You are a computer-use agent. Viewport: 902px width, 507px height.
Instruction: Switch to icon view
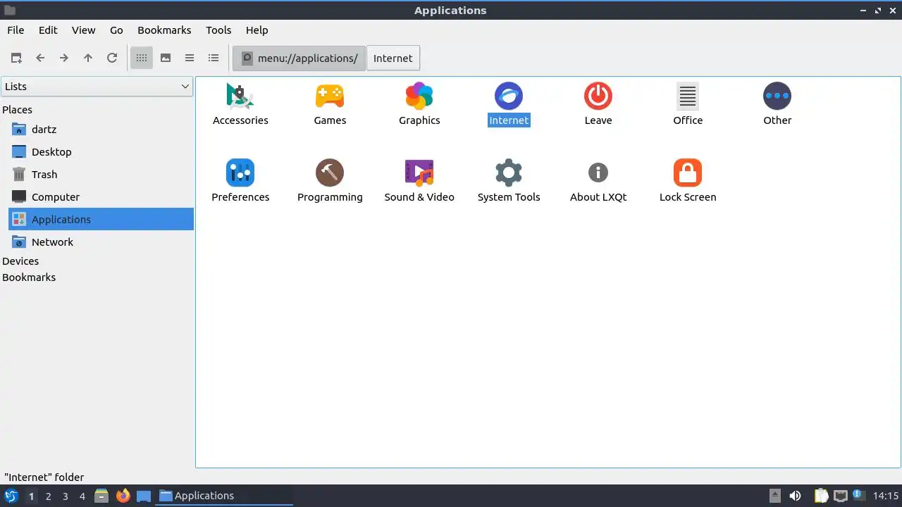click(x=142, y=58)
